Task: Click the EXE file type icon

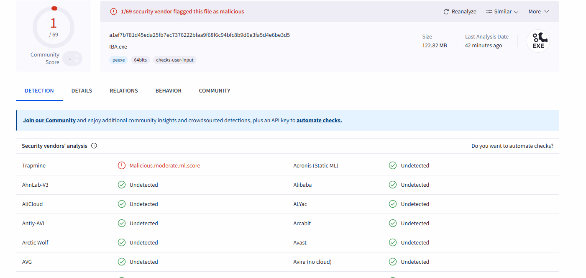Action: tap(538, 41)
